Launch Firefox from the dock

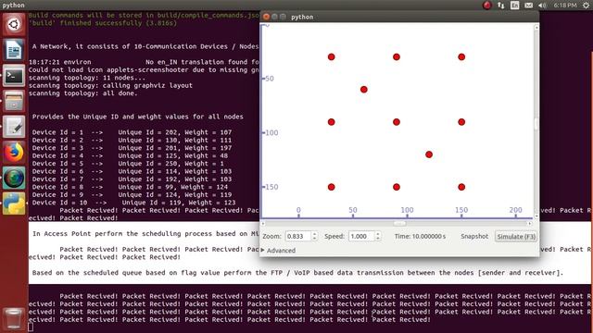tap(14, 153)
